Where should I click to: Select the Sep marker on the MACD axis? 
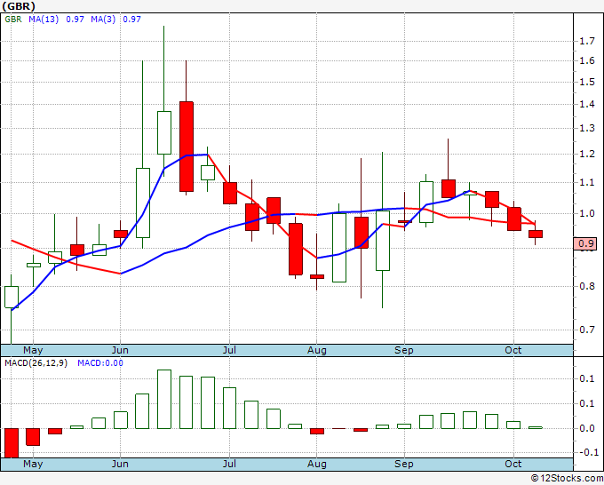point(404,464)
